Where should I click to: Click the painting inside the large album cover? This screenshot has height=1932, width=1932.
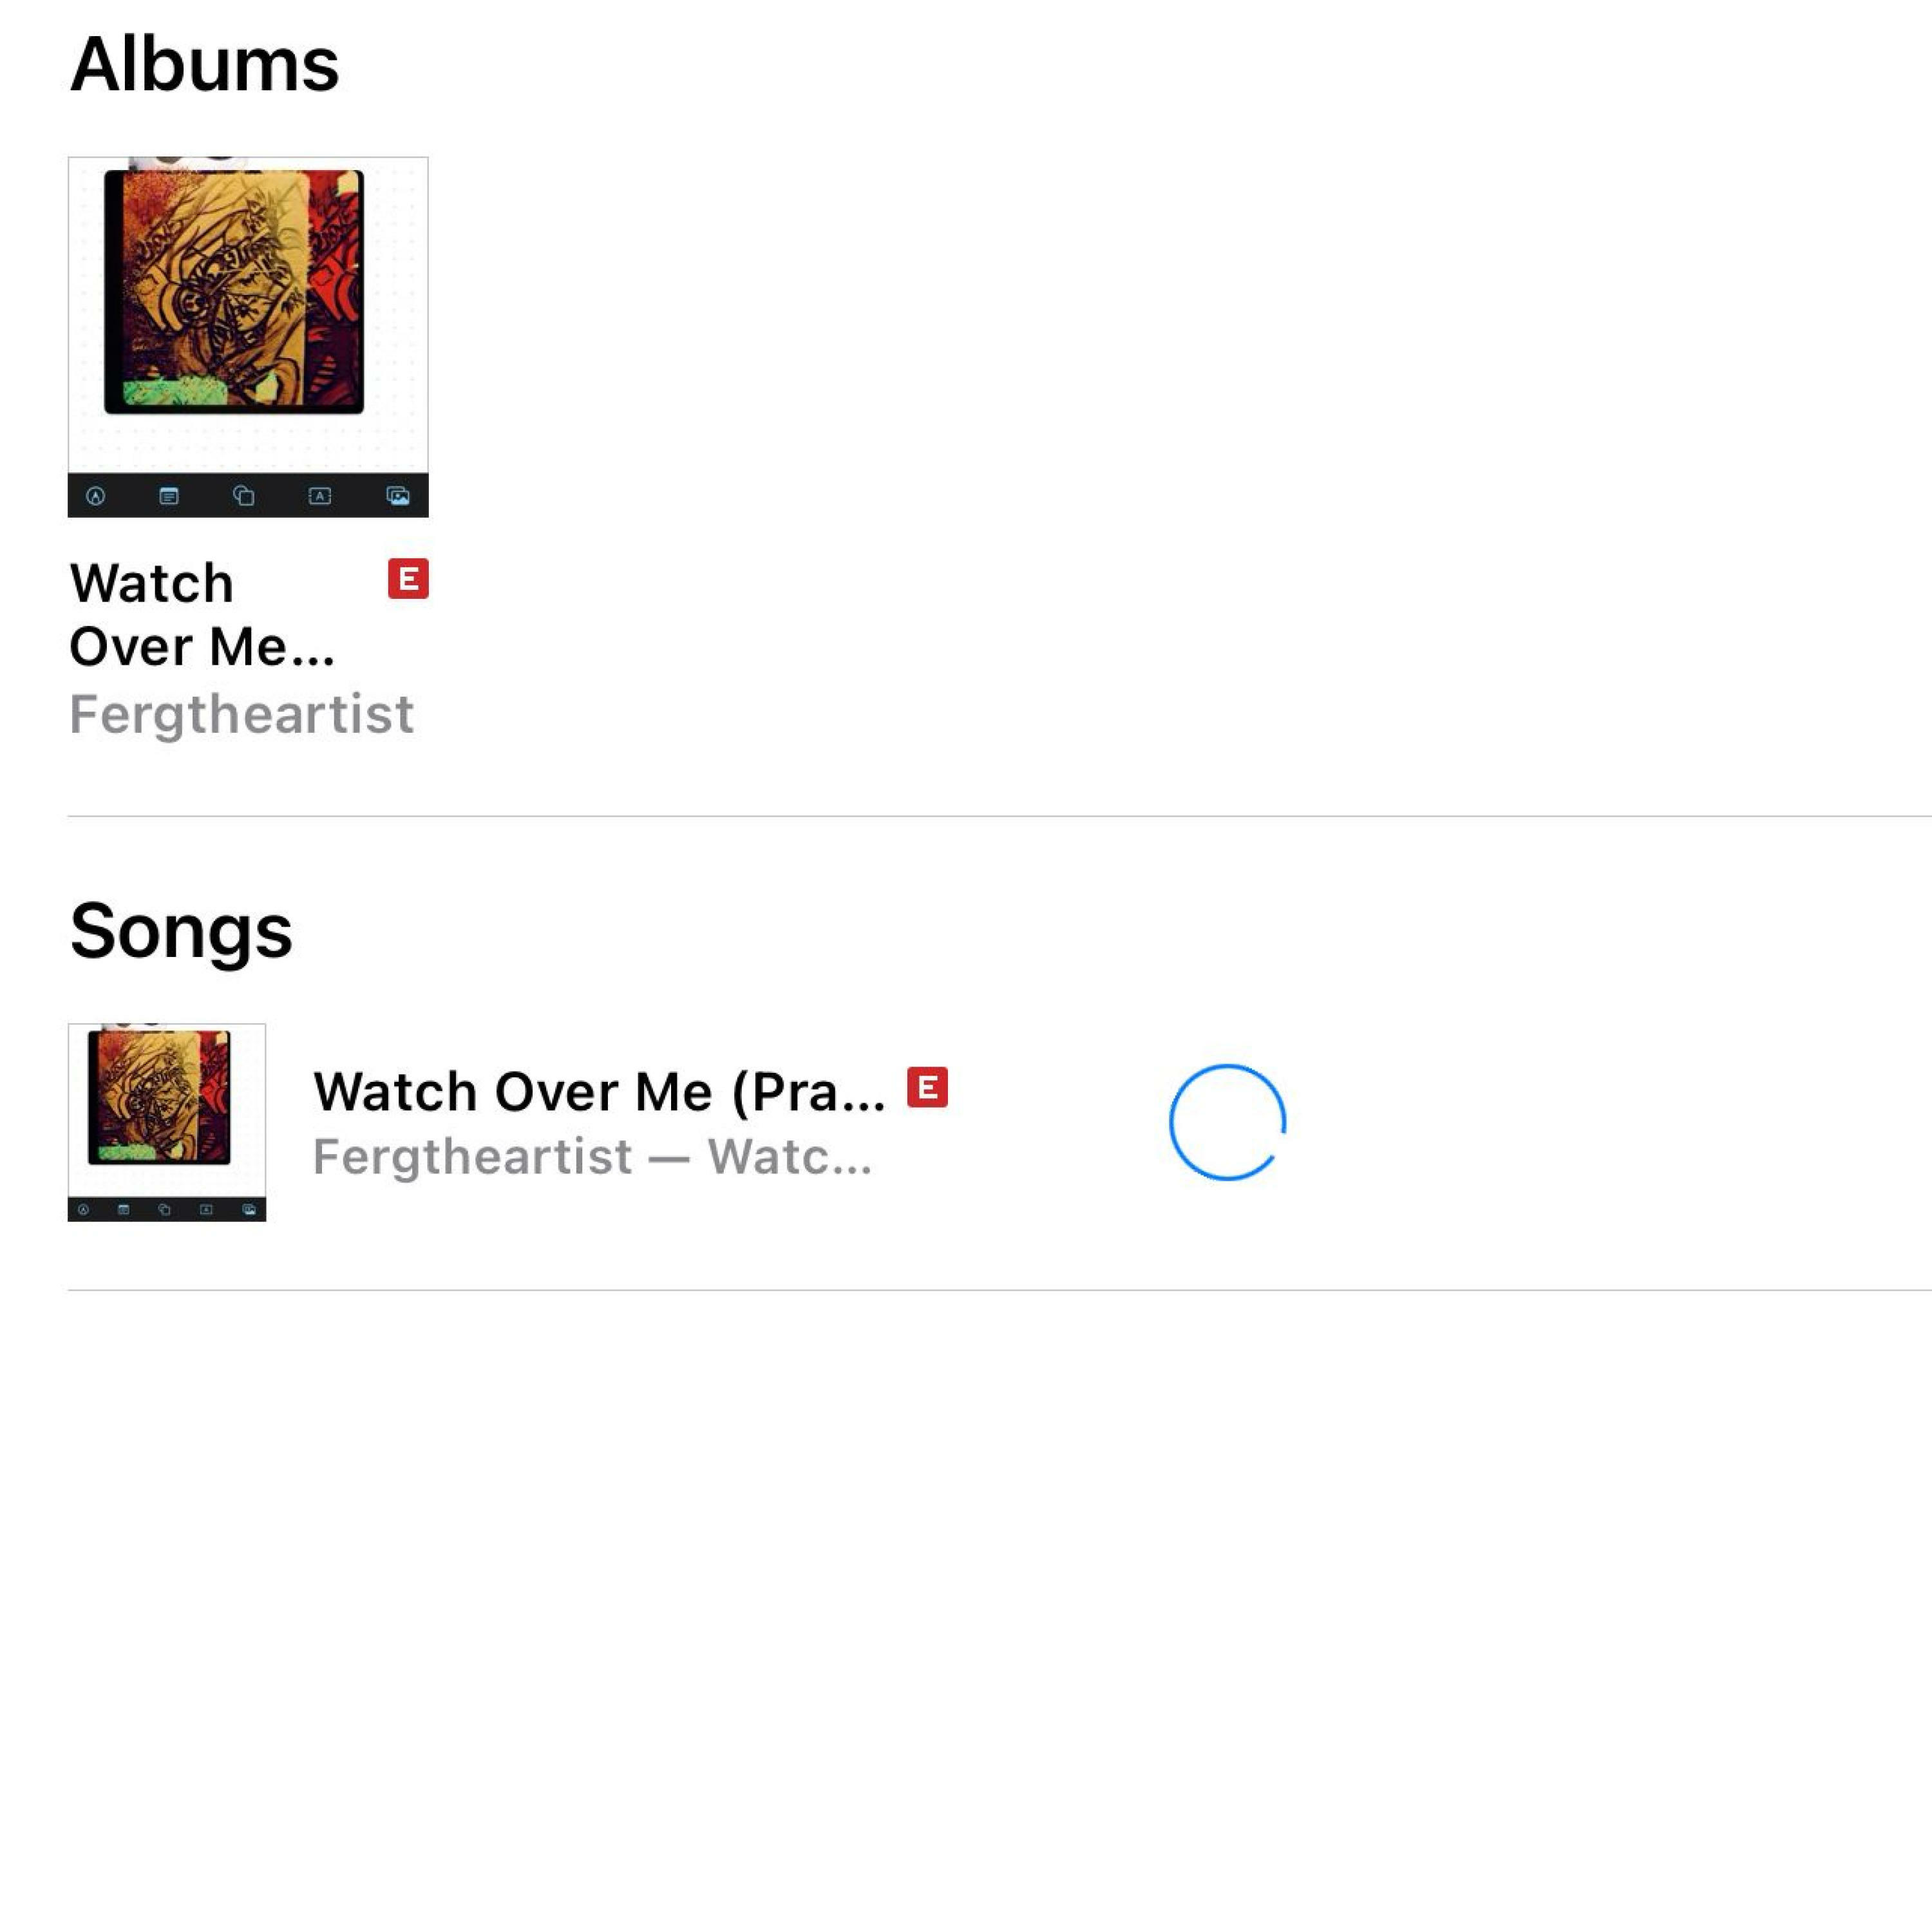click(234, 291)
